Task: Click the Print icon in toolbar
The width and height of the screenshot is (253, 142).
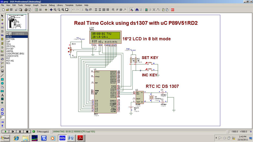Action: 26,10
